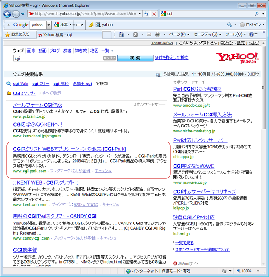Open the wrench settings icon on Google toolbar
Image resolution: width=269 pixels, height=277 pixels.
[x=229, y=25]
